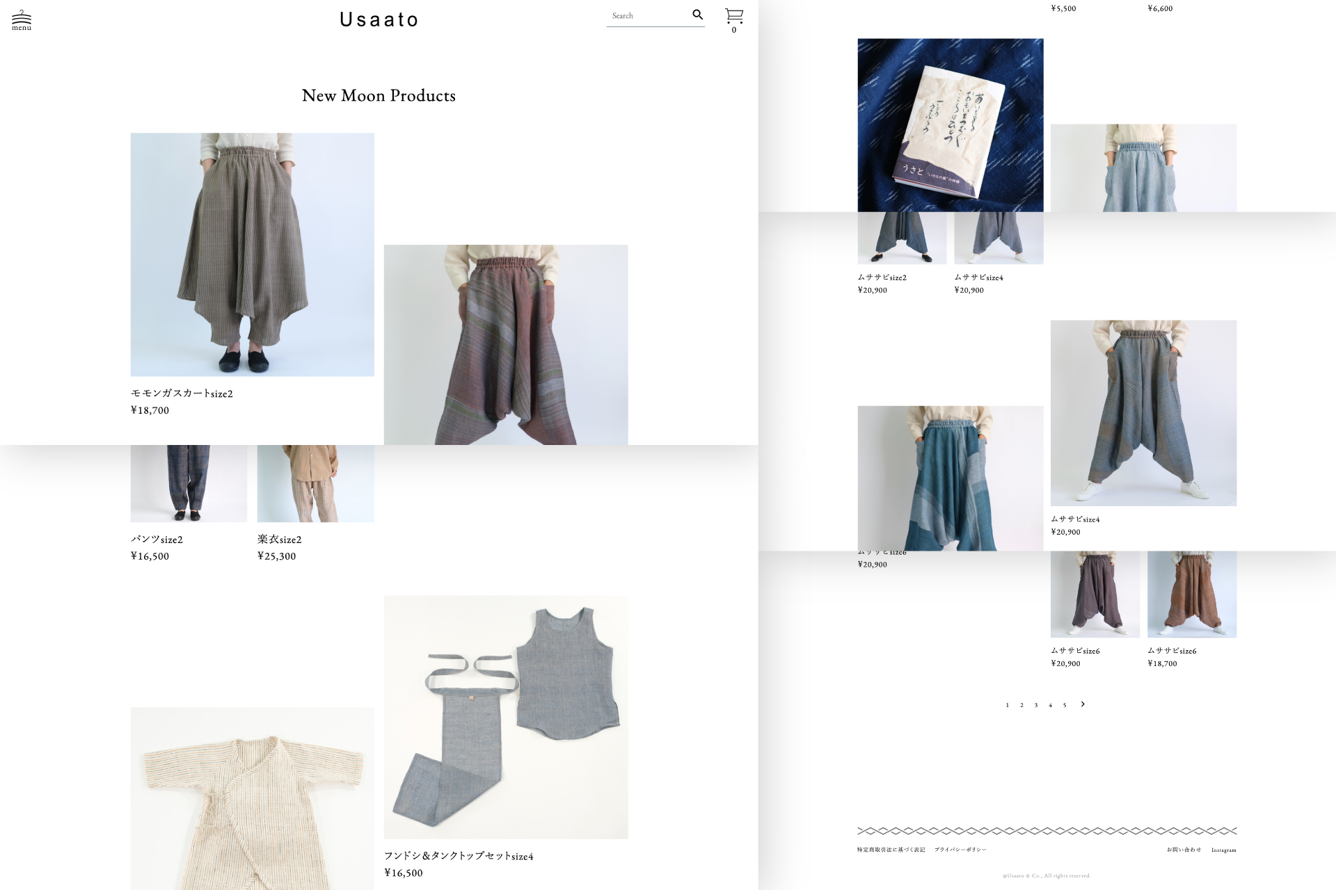Open the Instagram link in the footer
1336x890 pixels.
pyautogui.click(x=1224, y=849)
